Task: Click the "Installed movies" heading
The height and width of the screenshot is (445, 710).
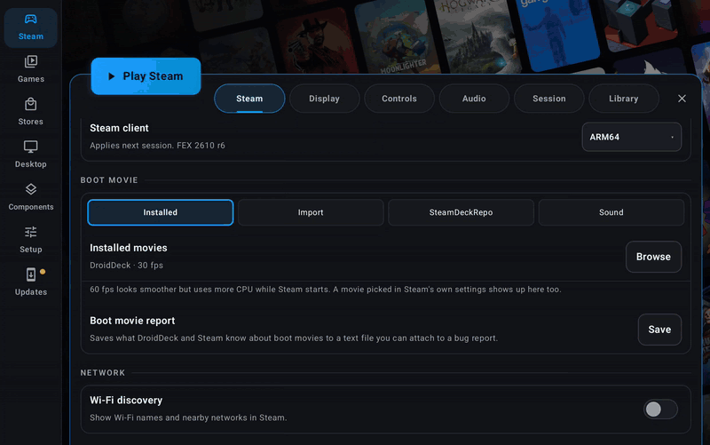Action: [128, 248]
